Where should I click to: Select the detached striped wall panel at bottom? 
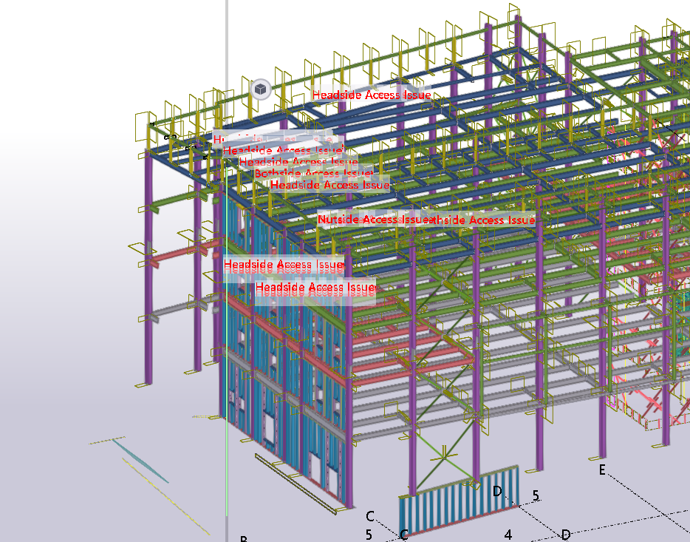pos(458,499)
